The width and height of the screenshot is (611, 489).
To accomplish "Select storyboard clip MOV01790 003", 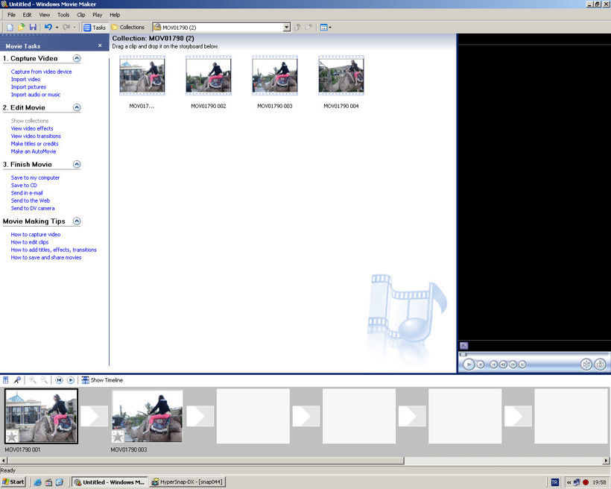I will 148,416.
